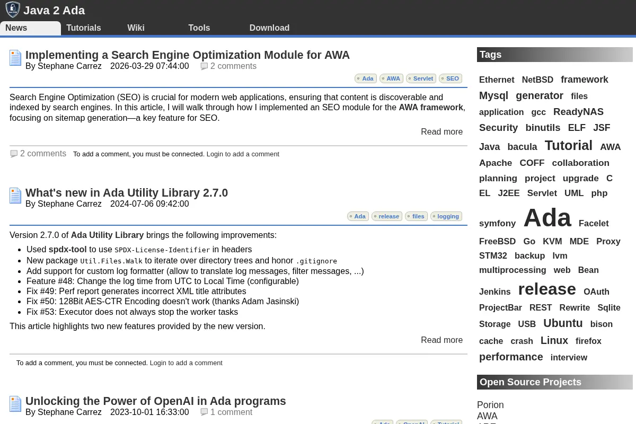Click the Java 2 Ada shield logo
This screenshot has width=636, height=424.
pos(13,10)
